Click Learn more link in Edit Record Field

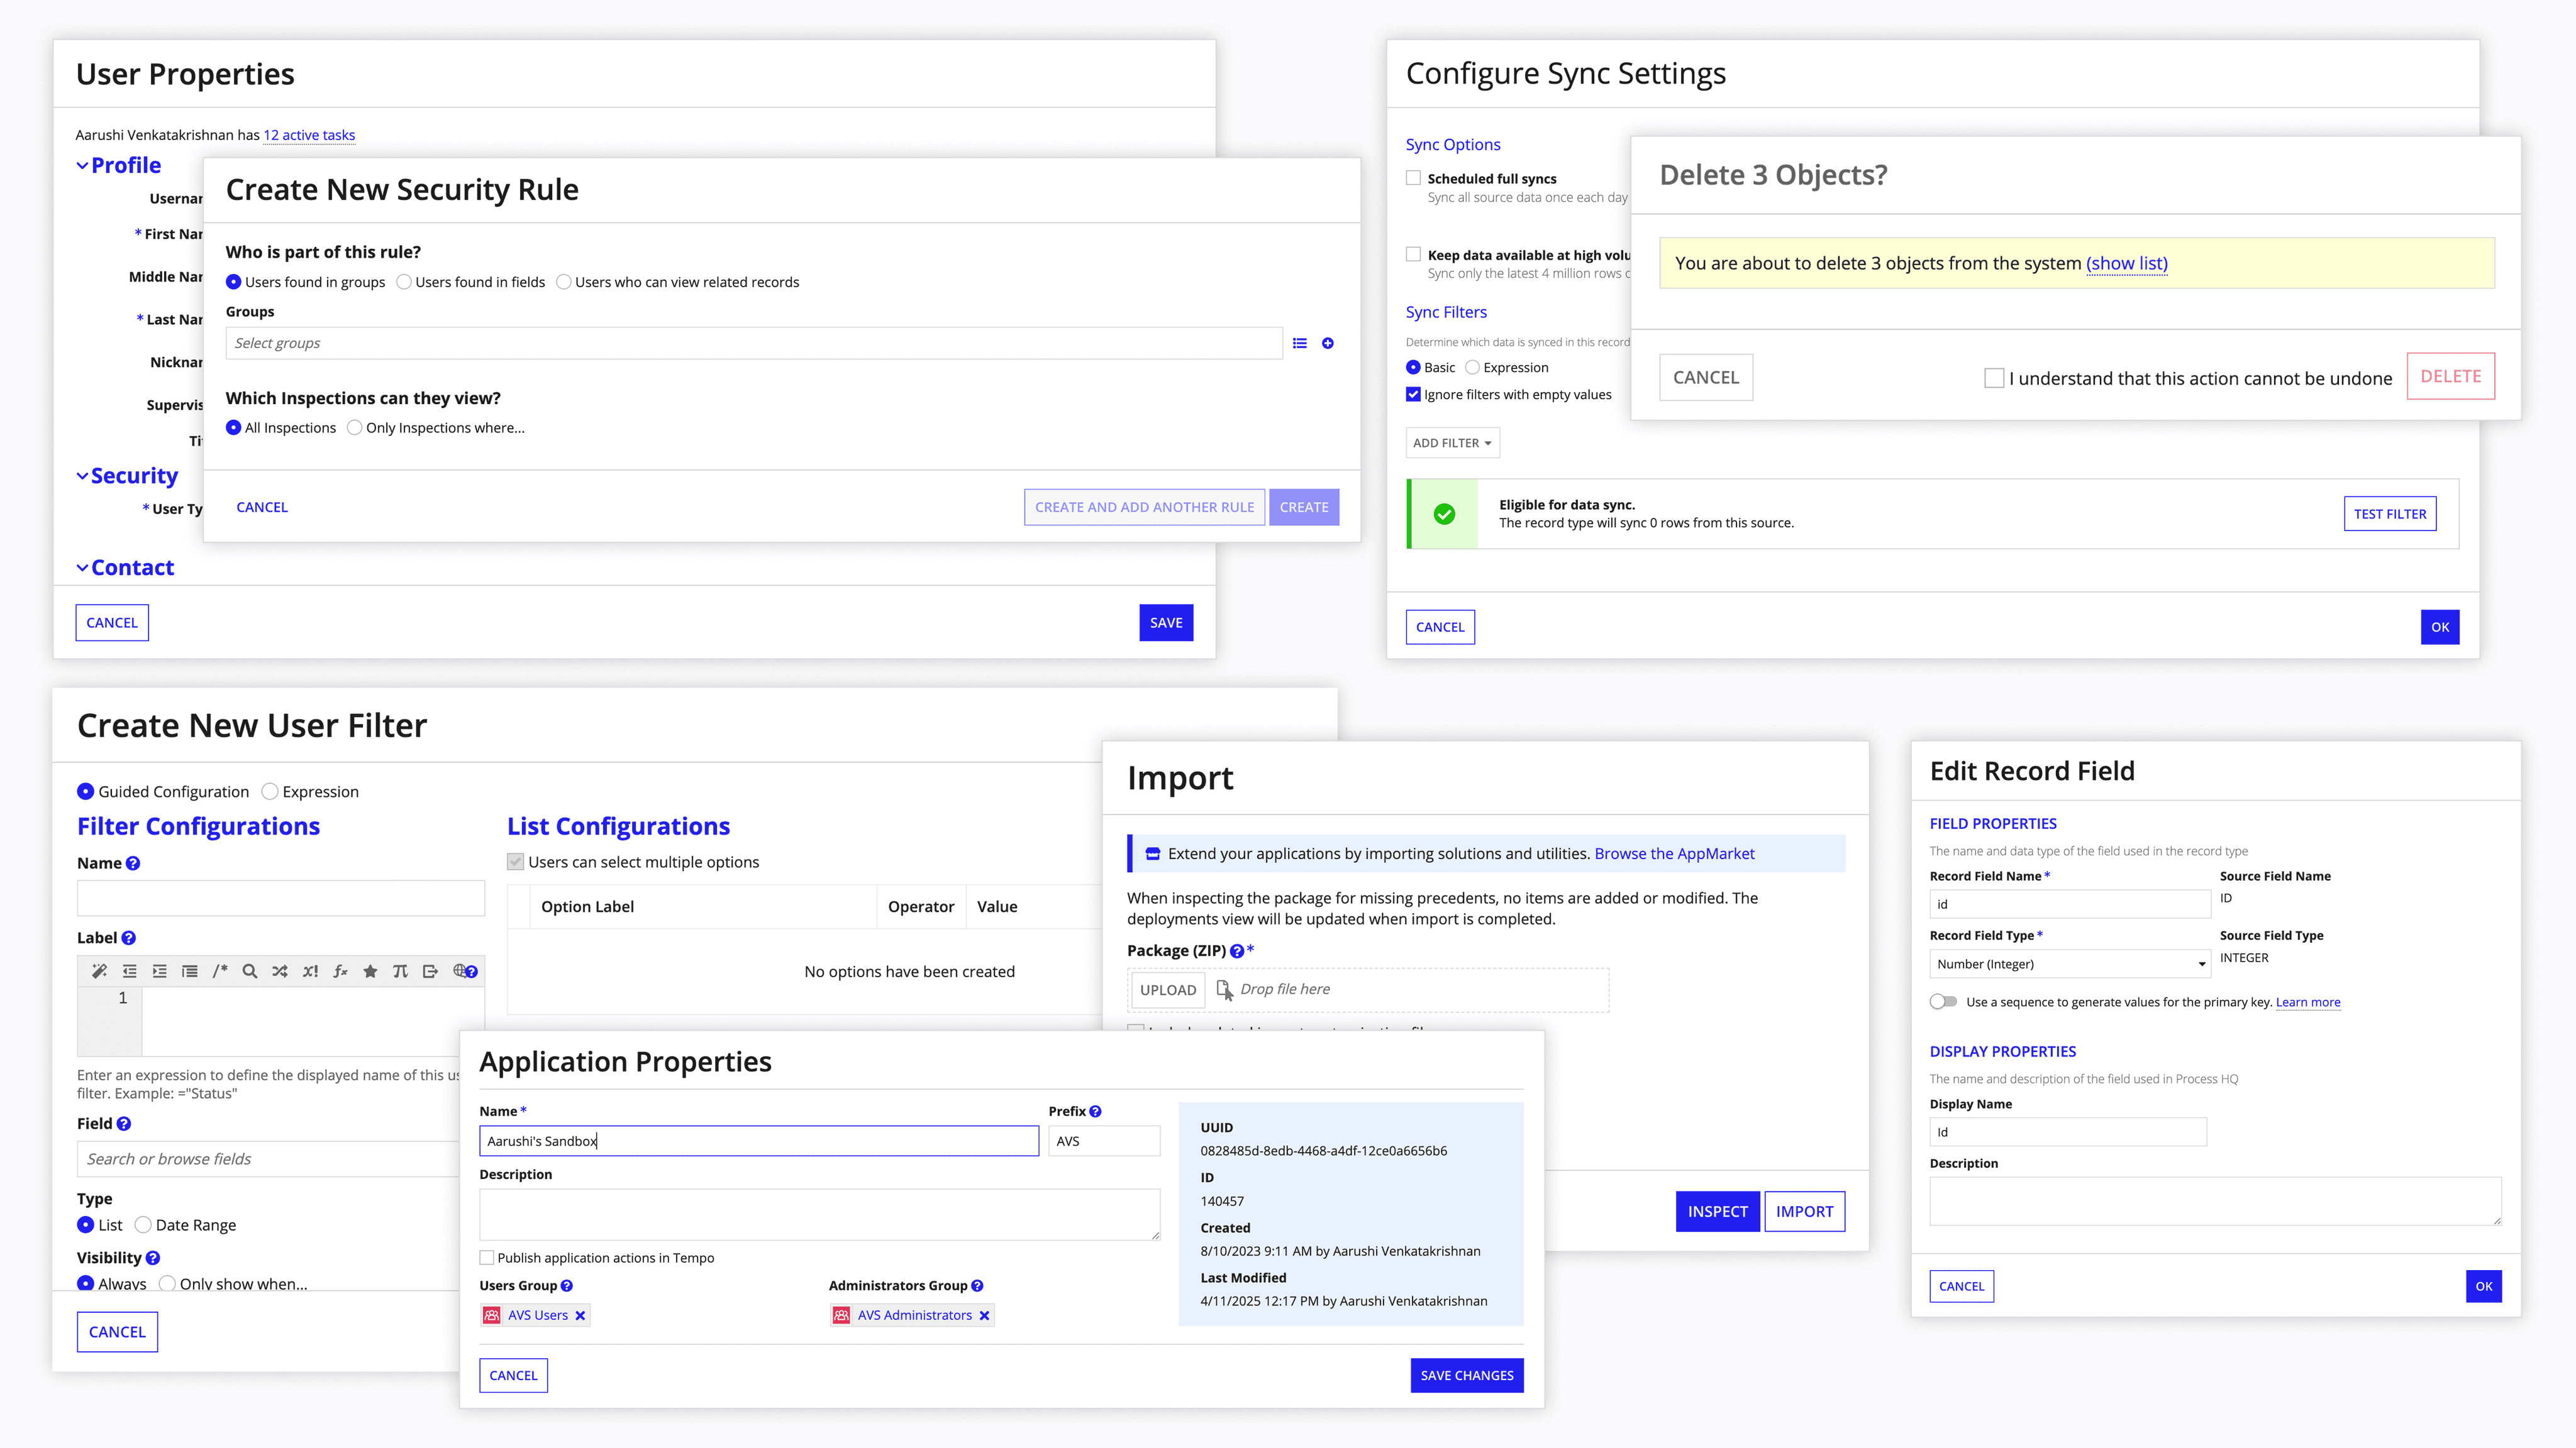[x=2308, y=1002]
